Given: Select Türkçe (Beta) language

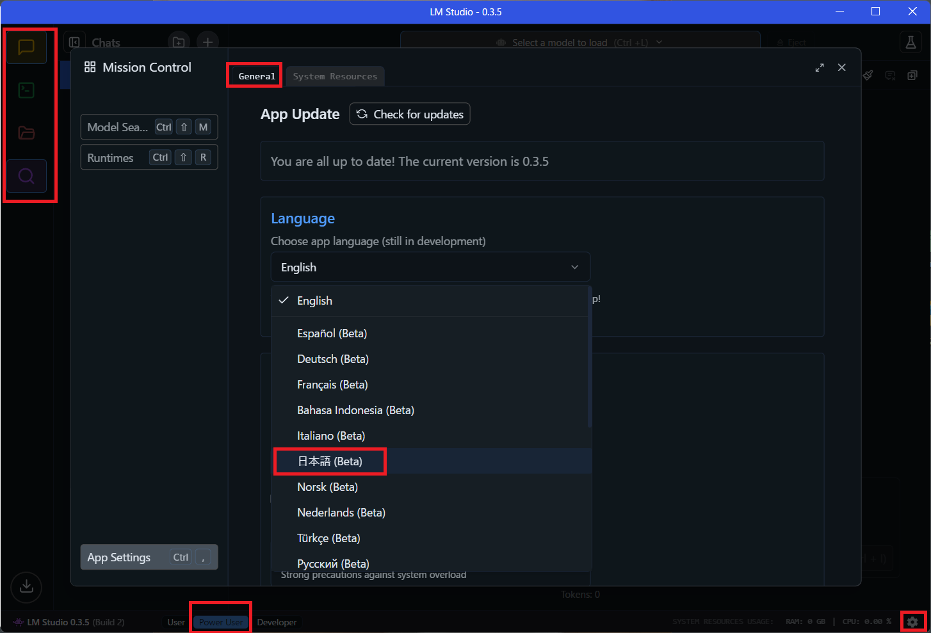Looking at the screenshot, I should coord(430,538).
